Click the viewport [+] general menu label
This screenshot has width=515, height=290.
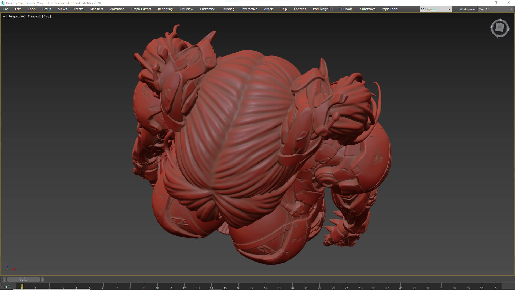[4, 16]
